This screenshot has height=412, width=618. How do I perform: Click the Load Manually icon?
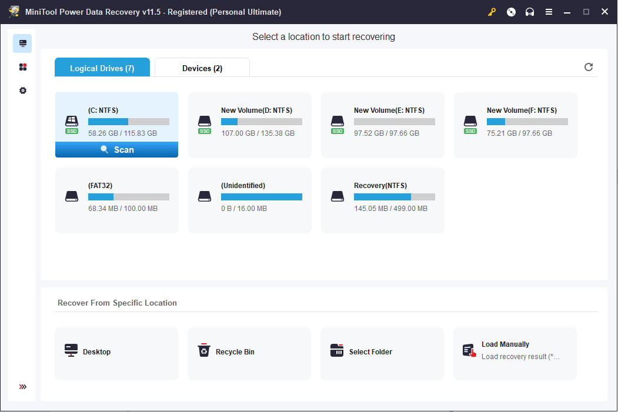[x=469, y=350]
